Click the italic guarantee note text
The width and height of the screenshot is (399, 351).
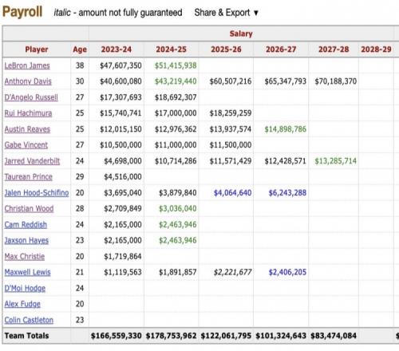click(118, 13)
